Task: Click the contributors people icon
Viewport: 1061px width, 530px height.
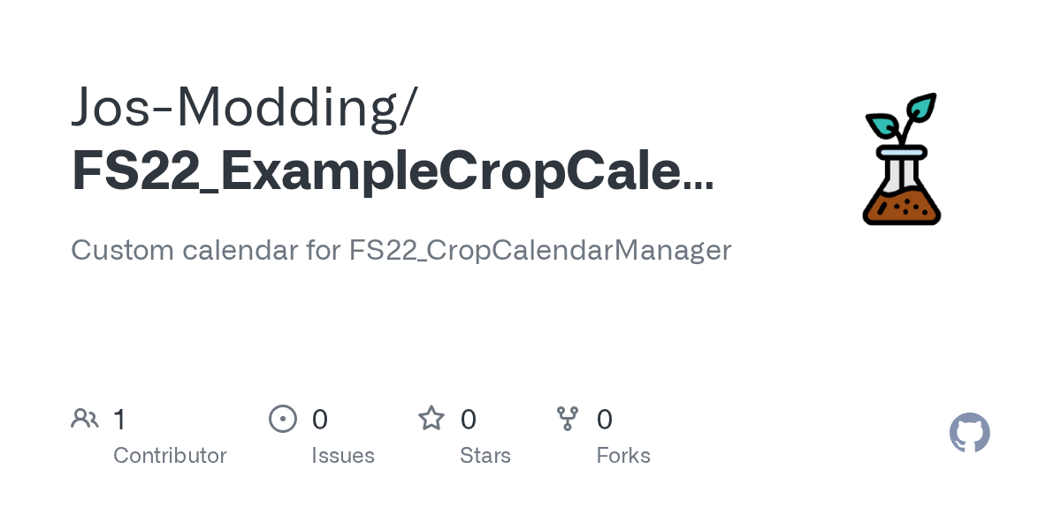Action: [x=85, y=418]
